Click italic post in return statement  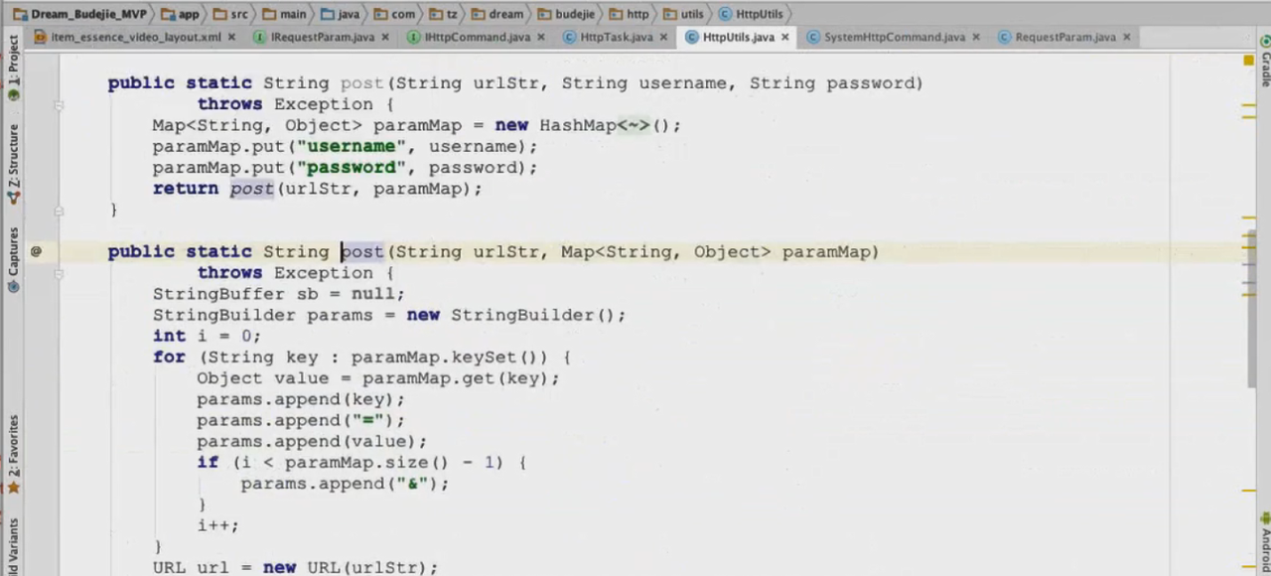pyautogui.click(x=251, y=189)
